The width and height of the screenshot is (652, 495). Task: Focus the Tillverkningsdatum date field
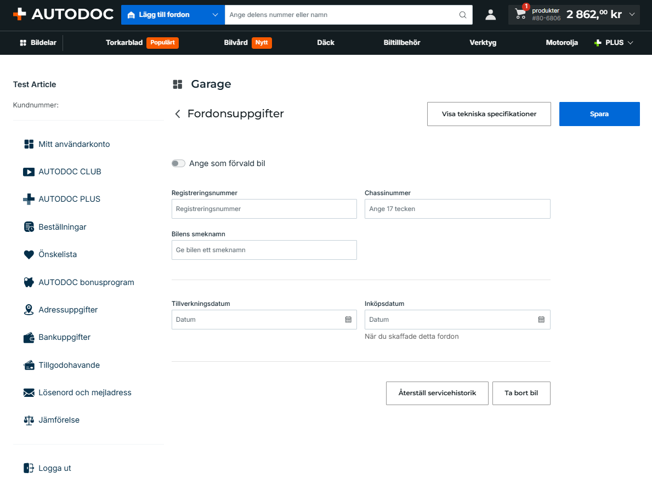click(x=264, y=320)
